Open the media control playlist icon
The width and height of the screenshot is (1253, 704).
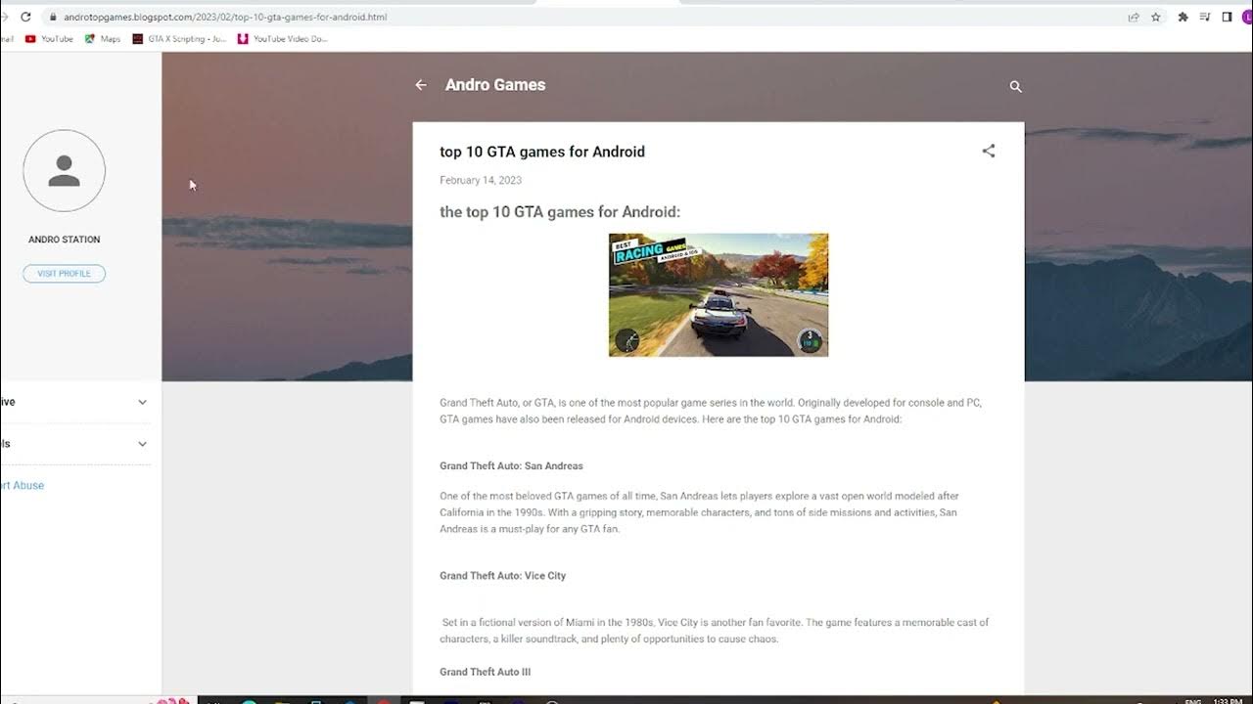coord(1205,17)
